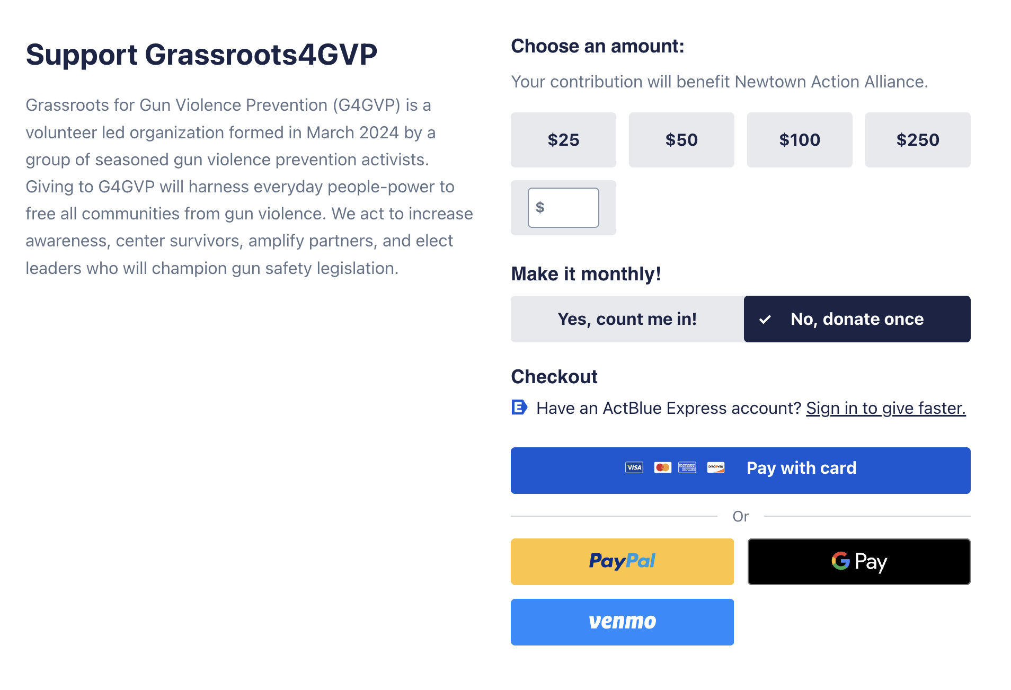Image resolution: width=1011 pixels, height=690 pixels.
Task: Click the Discover card icon
Action: (716, 467)
